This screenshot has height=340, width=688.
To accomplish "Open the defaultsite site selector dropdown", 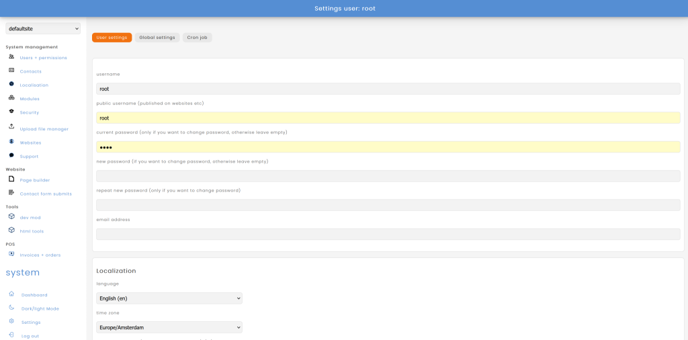I will coord(43,28).
